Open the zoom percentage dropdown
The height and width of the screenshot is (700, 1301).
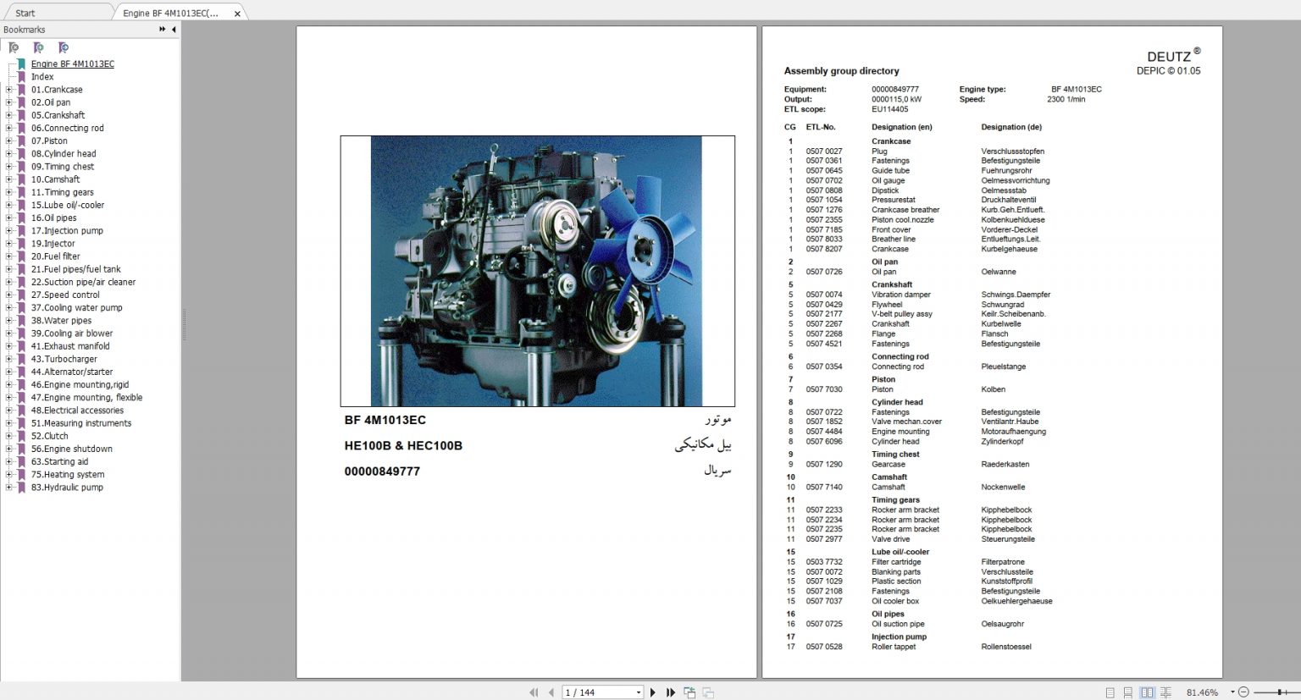tap(1232, 692)
